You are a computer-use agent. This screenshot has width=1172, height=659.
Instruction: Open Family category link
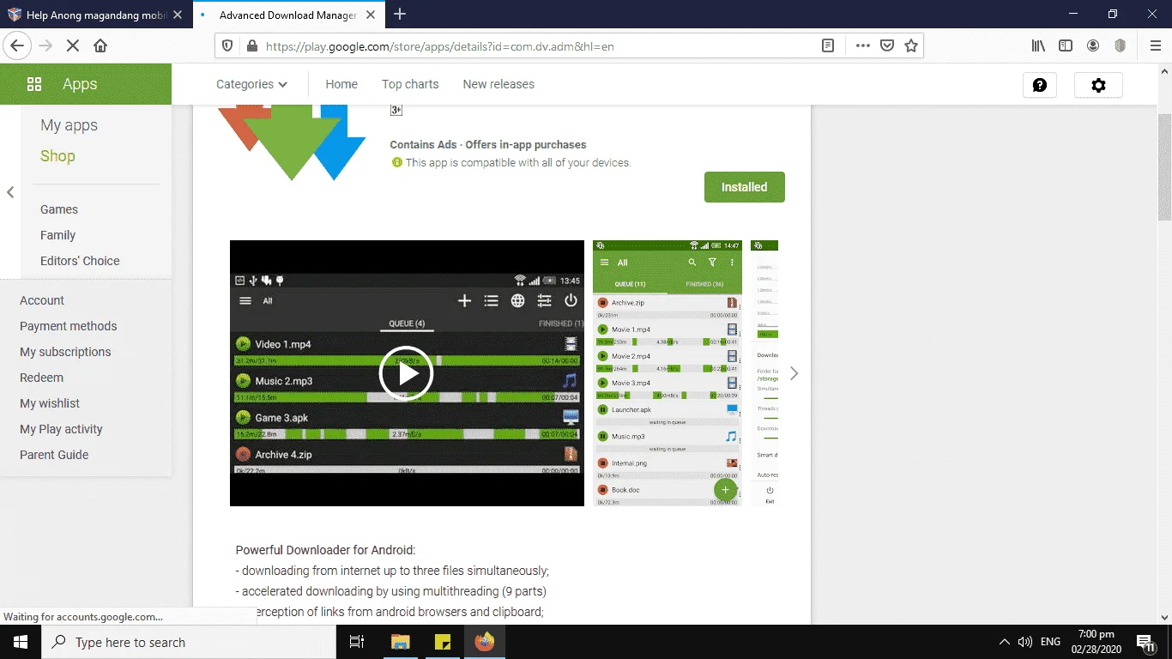[57, 235]
